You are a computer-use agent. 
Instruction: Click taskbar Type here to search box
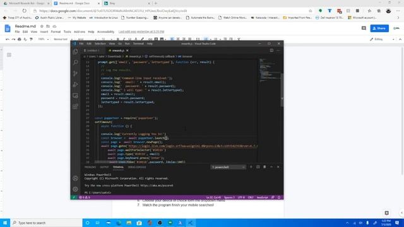point(46,223)
